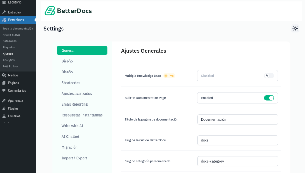Open the Import / Export tab
305x173 pixels.
[x=74, y=158]
